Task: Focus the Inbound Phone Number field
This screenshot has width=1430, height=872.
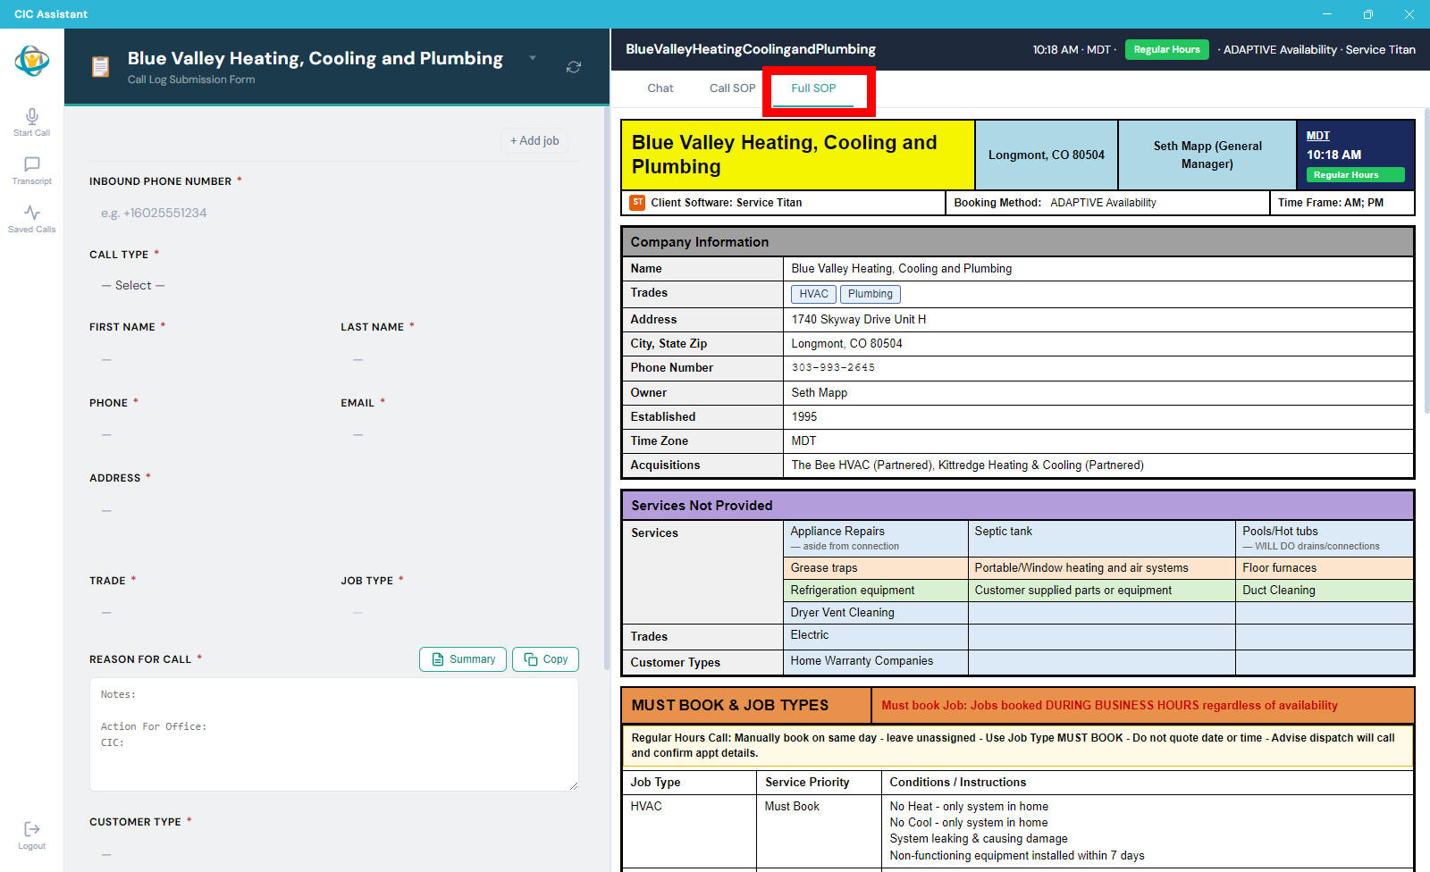Action: (x=333, y=213)
